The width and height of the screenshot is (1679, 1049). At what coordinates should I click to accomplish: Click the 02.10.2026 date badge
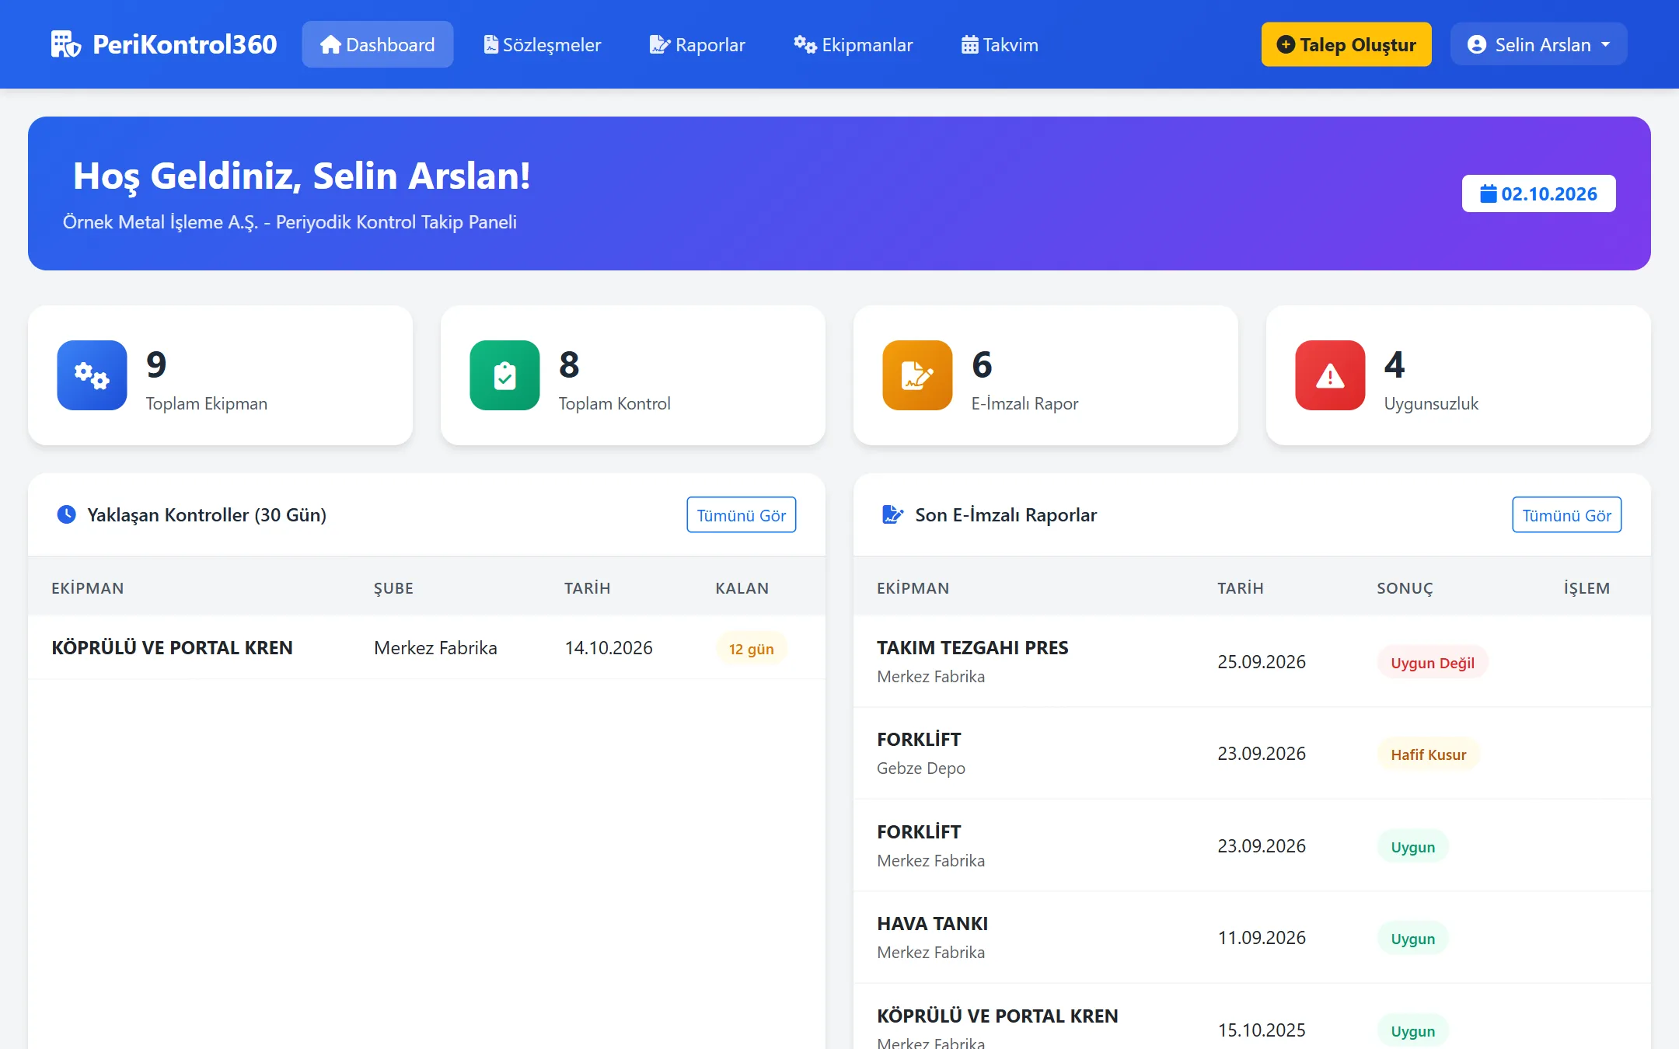click(x=1538, y=193)
